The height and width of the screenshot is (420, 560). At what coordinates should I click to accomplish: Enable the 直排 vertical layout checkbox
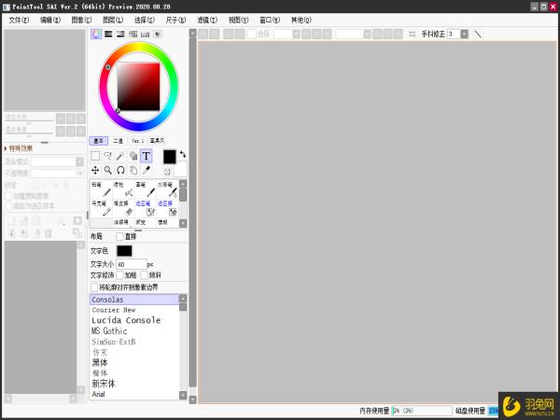pos(119,236)
